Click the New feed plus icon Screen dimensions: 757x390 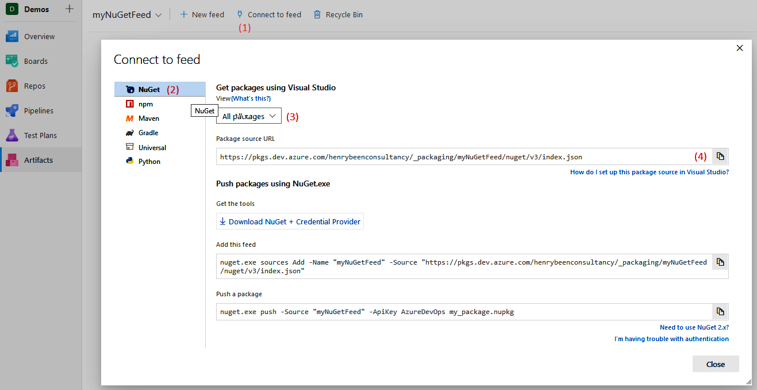pos(184,14)
